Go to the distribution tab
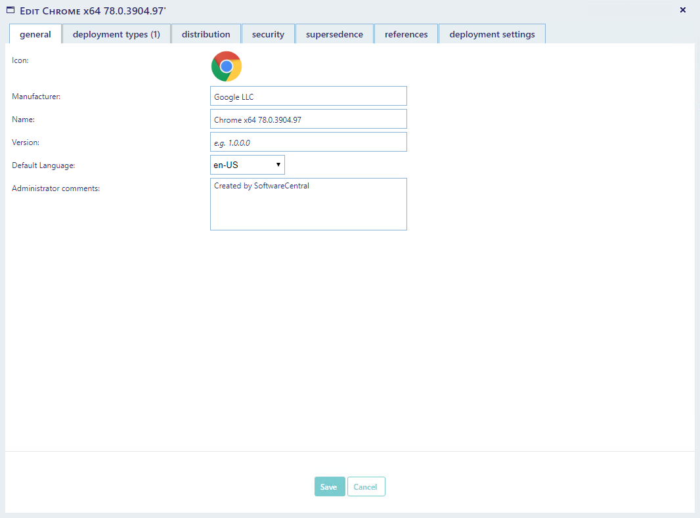 206,34
